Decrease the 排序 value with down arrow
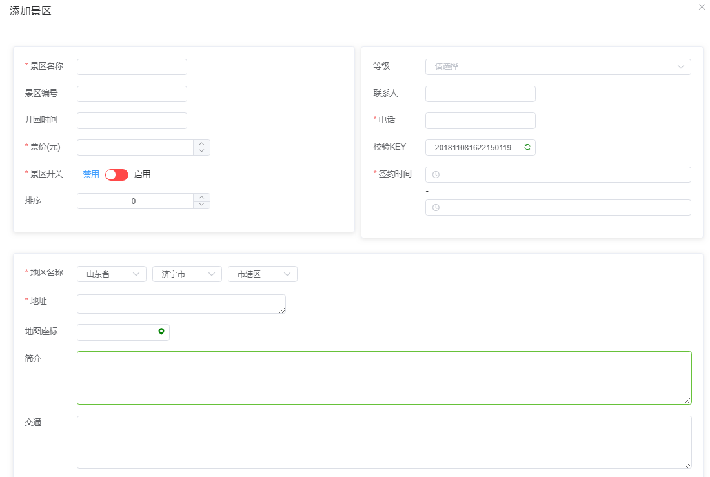Image resolution: width=710 pixels, height=477 pixels. pyautogui.click(x=201, y=205)
